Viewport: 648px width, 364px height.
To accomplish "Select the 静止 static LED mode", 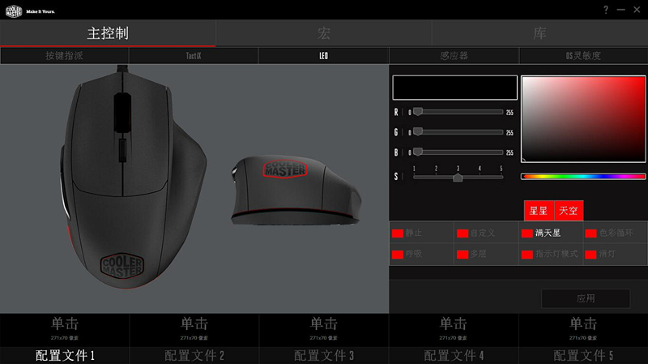I will 421,233.
